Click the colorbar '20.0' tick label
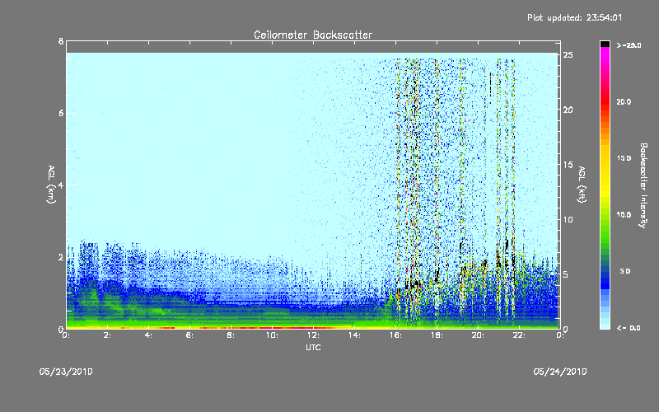 (x=624, y=101)
